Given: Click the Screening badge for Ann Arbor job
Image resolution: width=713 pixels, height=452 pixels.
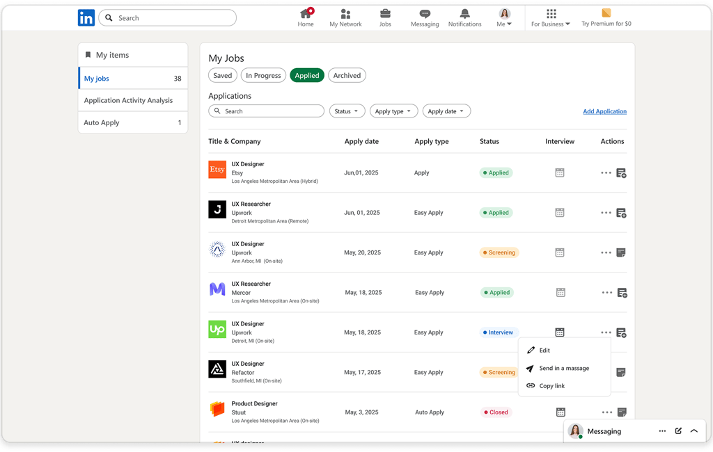Looking at the screenshot, I should 499,252.
